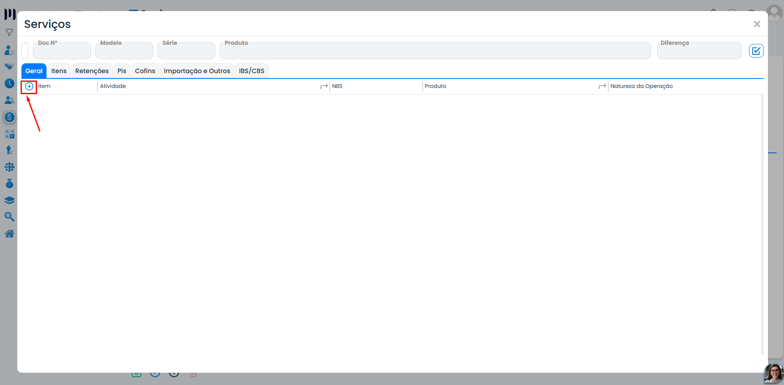Open the layers stack icon in sidebar

(x=9, y=201)
